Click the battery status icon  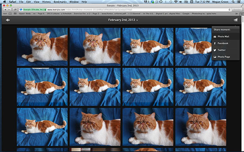pos(186,2)
